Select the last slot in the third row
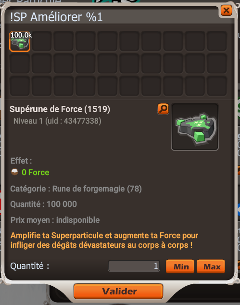The width and height of the screenshot is (240, 305). [217, 86]
